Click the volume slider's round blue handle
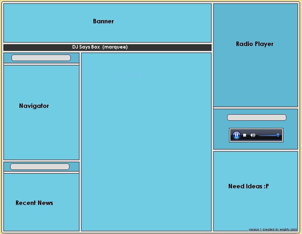Image resolution: width=302 pixels, height=234 pixels. pos(278,135)
